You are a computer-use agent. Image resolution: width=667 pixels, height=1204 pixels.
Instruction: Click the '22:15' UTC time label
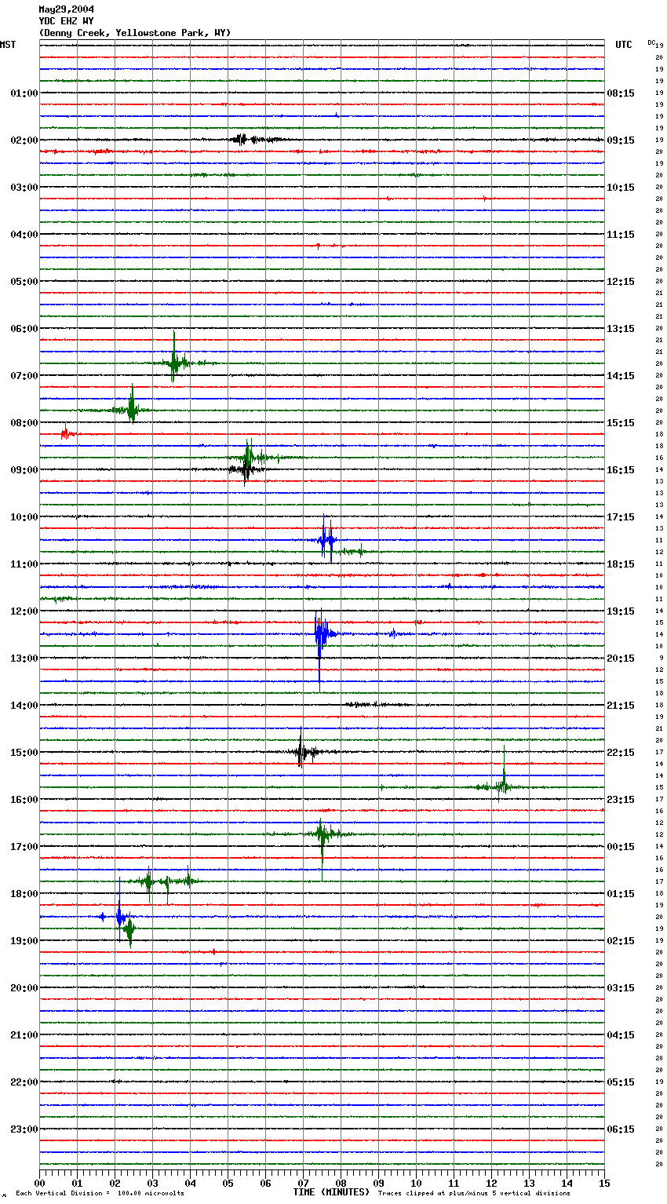(x=621, y=753)
